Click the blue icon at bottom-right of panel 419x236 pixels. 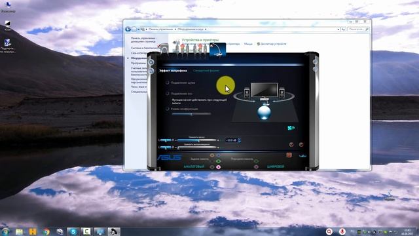point(302,156)
